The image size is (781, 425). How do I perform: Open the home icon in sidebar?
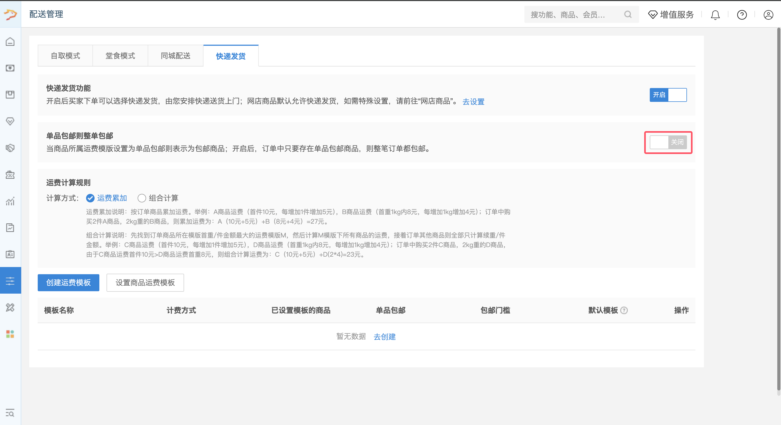10,41
